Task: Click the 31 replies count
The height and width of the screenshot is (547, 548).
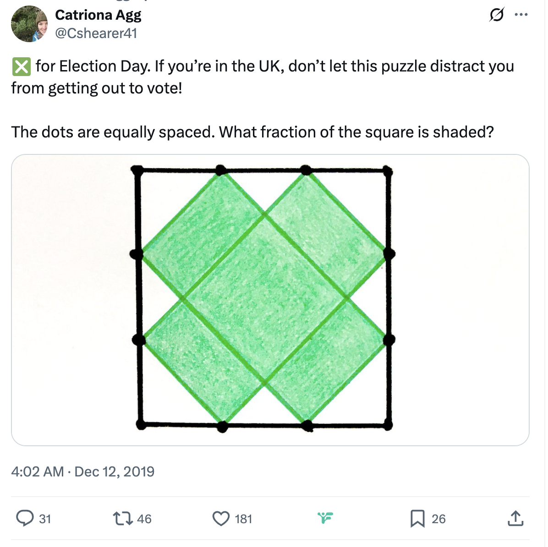Action: tap(45, 519)
